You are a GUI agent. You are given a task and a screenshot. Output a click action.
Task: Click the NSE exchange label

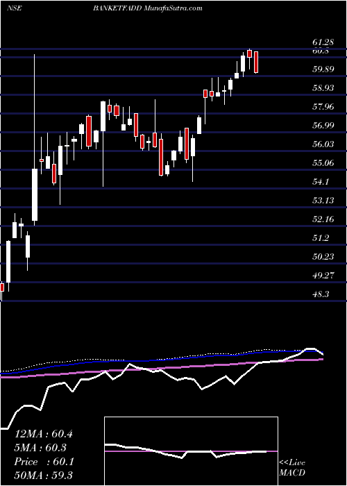tap(14, 8)
